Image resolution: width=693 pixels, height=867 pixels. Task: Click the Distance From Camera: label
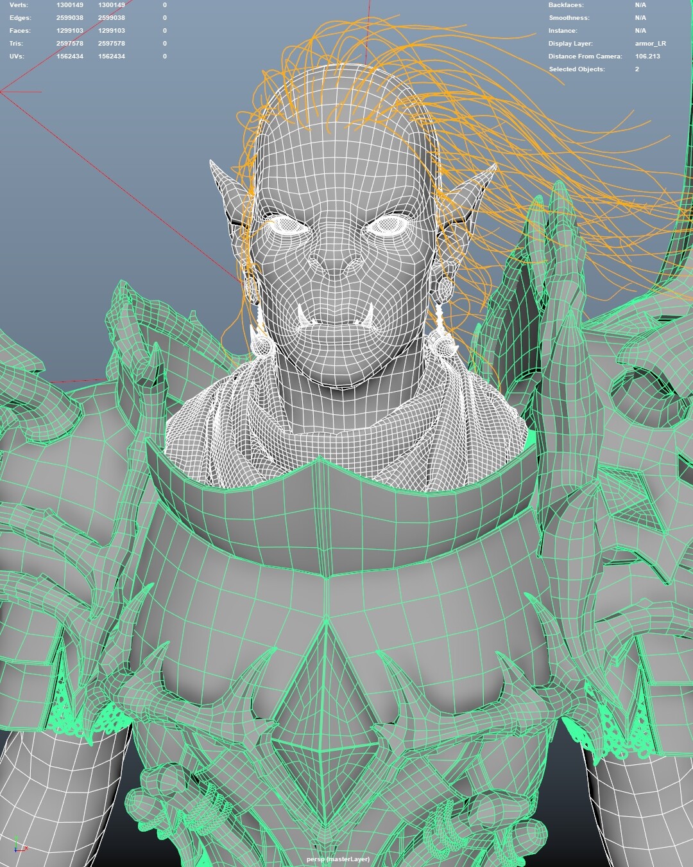pyautogui.click(x=585, y=56)
